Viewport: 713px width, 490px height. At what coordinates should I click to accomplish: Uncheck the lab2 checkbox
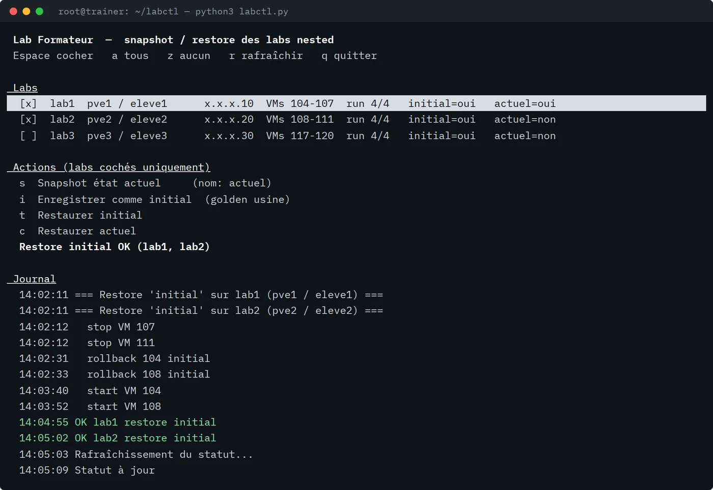28,119
